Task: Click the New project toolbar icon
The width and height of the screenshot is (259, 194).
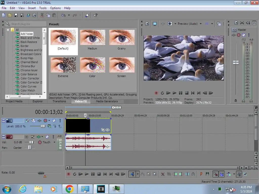Action: point(4,15)
